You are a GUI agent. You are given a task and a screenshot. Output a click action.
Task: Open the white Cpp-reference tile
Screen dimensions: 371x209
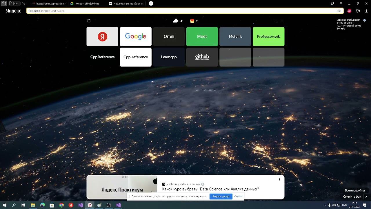click(136, 57)
